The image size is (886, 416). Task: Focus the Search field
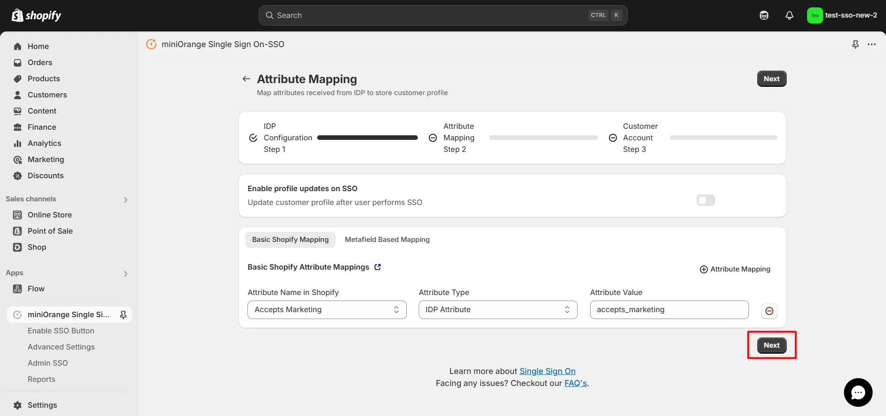point(443,15)
